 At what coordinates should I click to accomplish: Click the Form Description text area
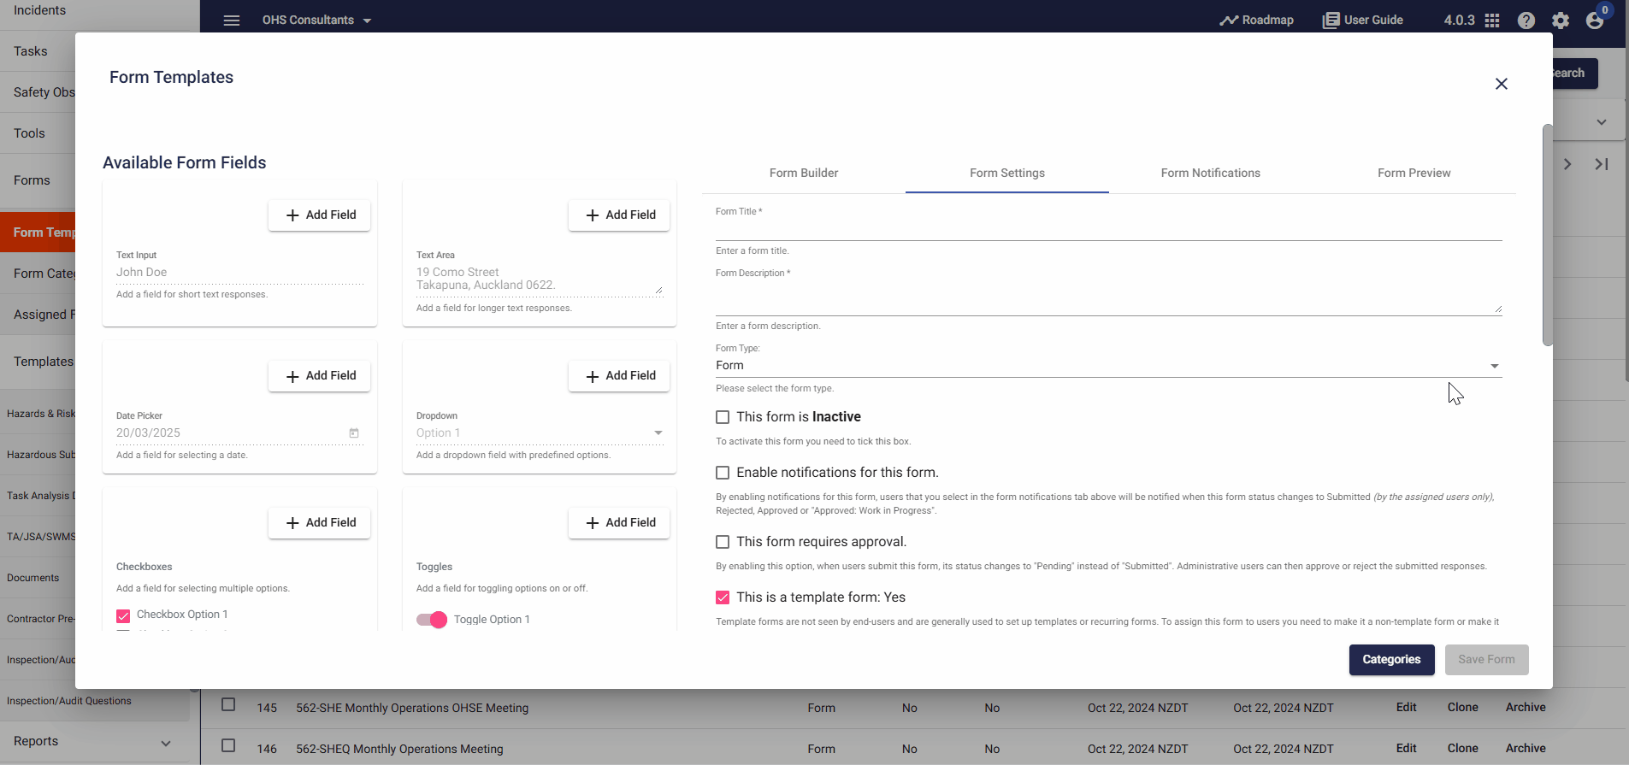click(1108, 298)
